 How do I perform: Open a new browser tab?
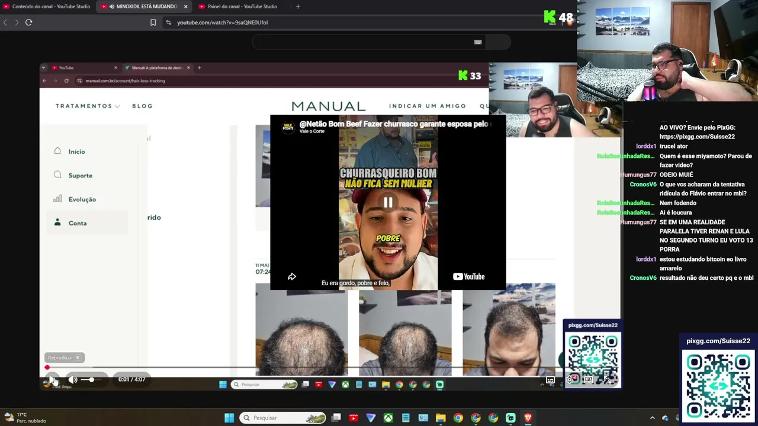(x=298, y=7)
